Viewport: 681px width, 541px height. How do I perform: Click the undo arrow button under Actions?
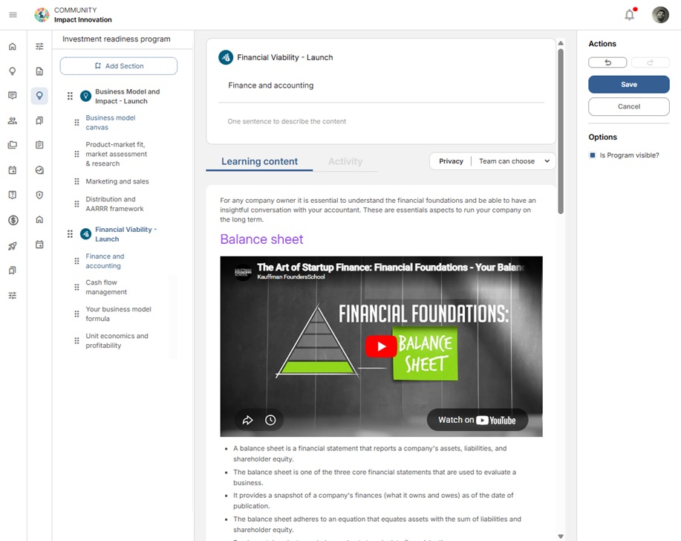tap(607, 63)
